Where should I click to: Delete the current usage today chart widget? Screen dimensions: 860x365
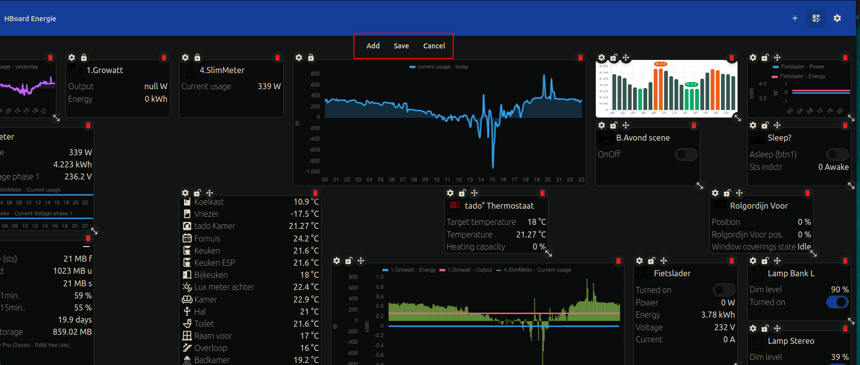[x=580, y=57]
